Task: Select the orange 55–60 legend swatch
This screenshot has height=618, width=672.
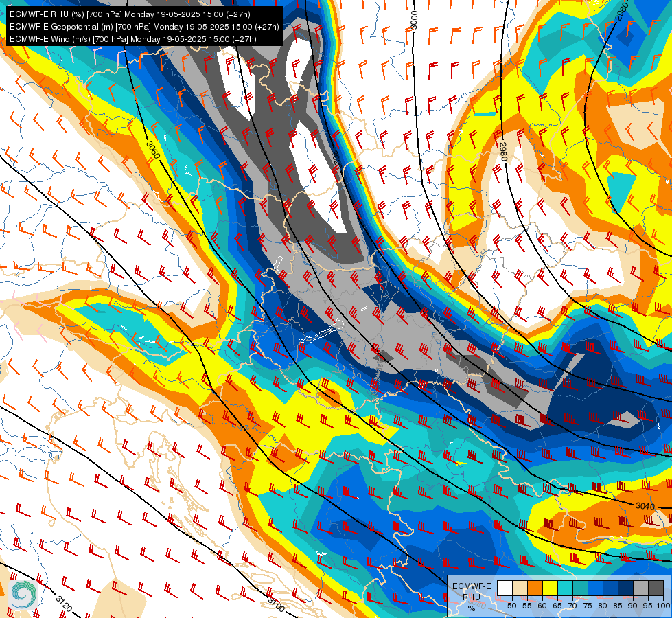Action: pyautogui.click(x=535, y=588)
